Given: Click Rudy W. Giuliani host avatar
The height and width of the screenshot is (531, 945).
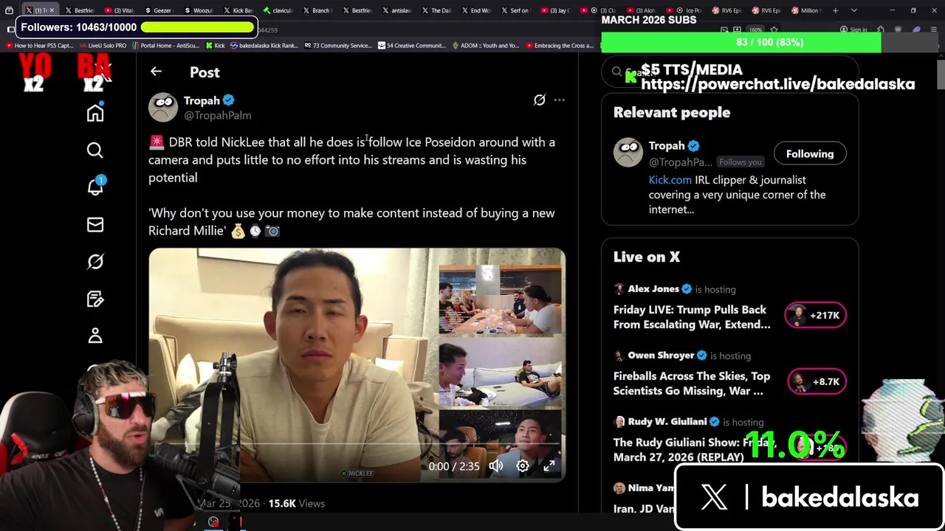Looking at the screenshot, I should pyautogui.click(x=619, y=422).
